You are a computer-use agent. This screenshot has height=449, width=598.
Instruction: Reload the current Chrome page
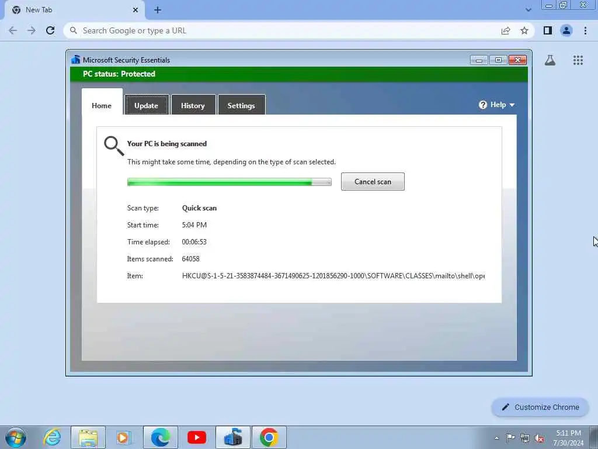pyautogui.click(x=50, y=30)
